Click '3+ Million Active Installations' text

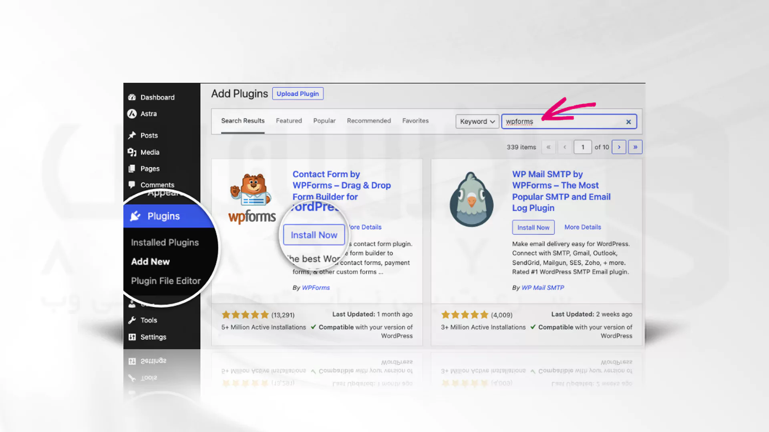pos(483,327)
